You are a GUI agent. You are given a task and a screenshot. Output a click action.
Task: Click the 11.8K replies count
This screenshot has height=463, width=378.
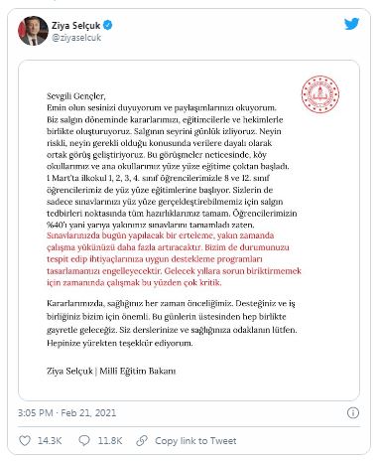tap(110, 441)
